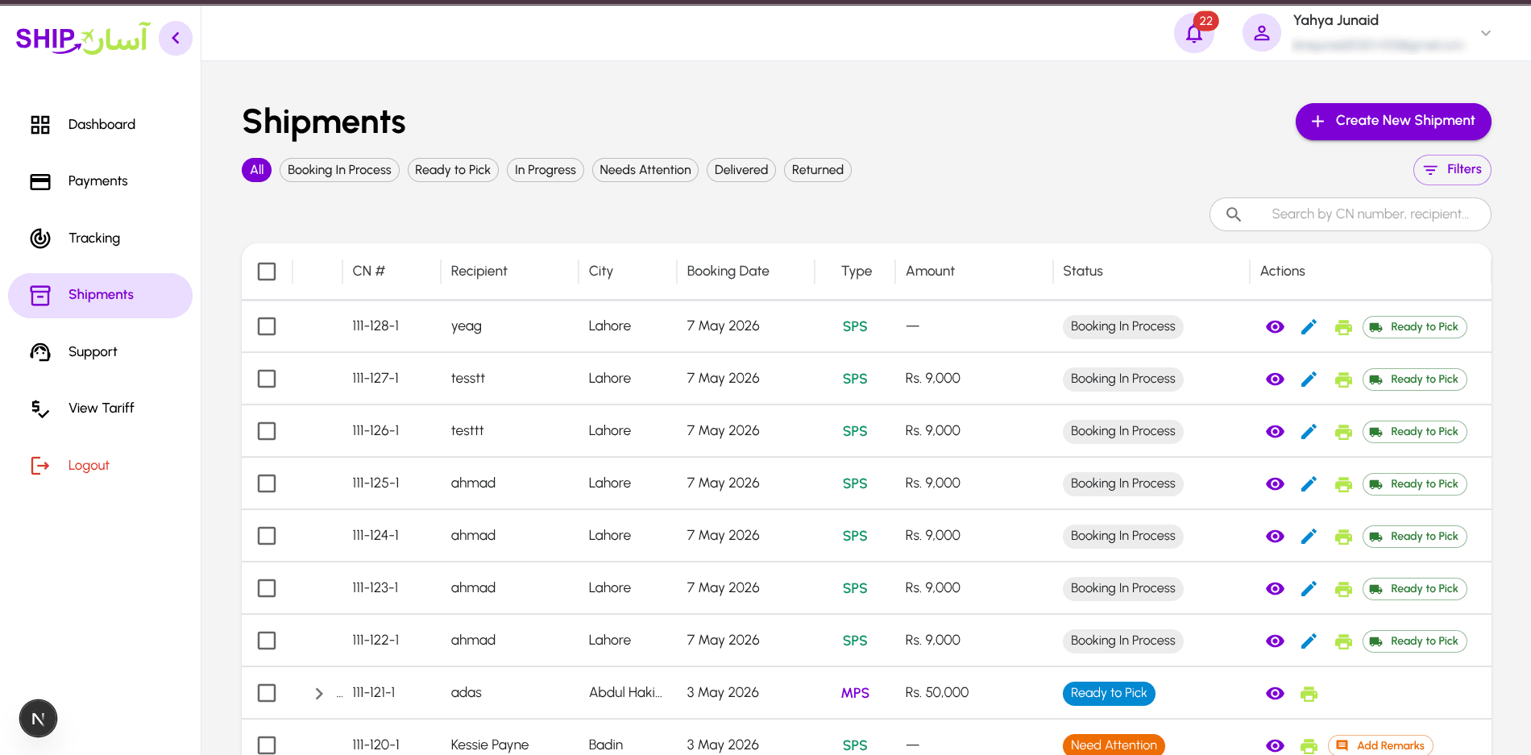Tick the checkbox for shipment 111-121-1
Image resolution: width=1531 pixels, height=755 pixels.
tap(267, 693)
